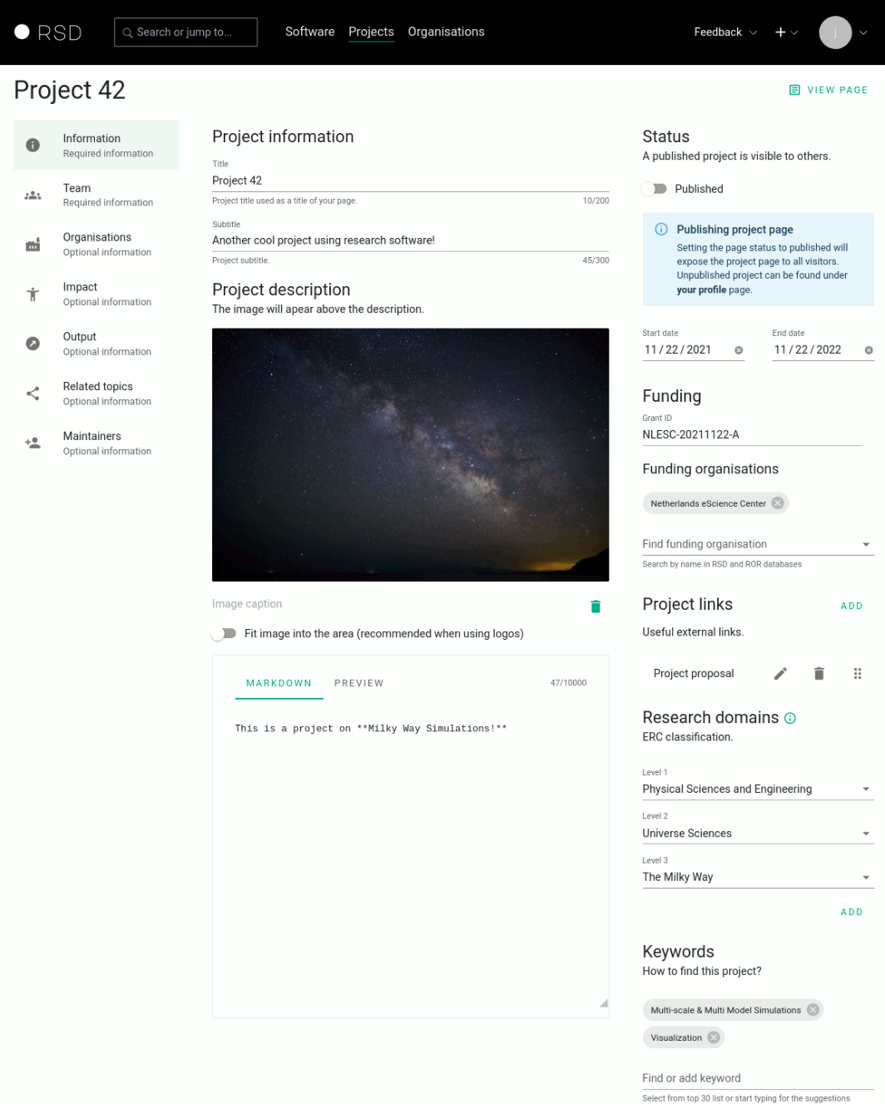Image resolution: width=885 pixels, height=1104 pixels.
Task: Open Level 1 Physical Sciences dropdown
Action: click(758, 789)
